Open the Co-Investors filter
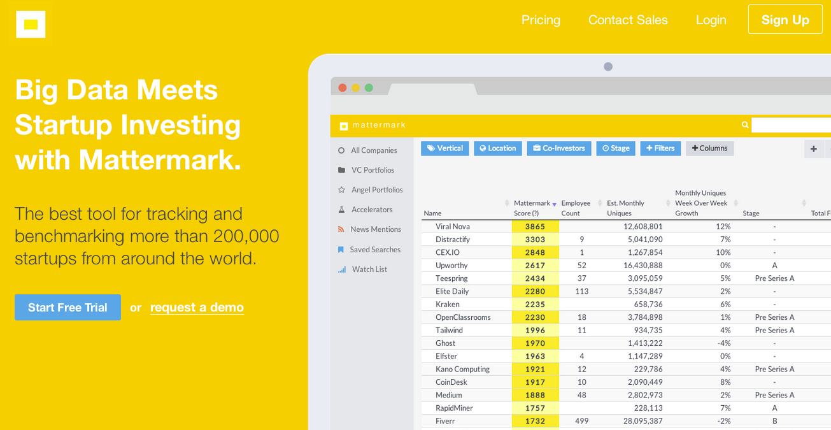The height and width of the screenshot is (430, 831). 559,148
